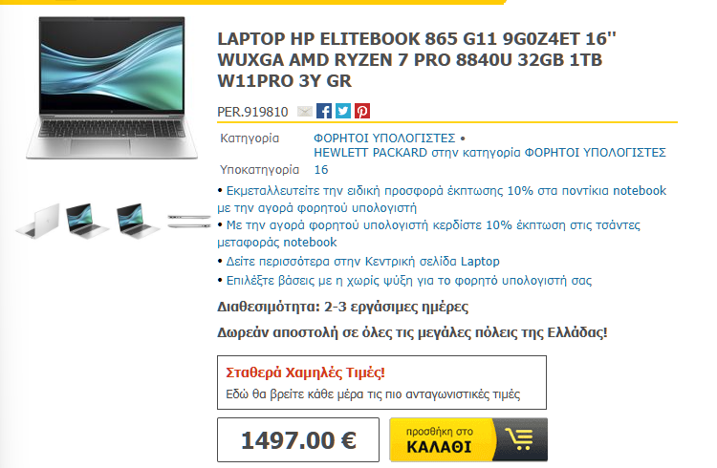This screenshot has width=717, height=468.
Task: Select the third laptop thumbnail
Action: pyautogui.click(x=137, y=221)
